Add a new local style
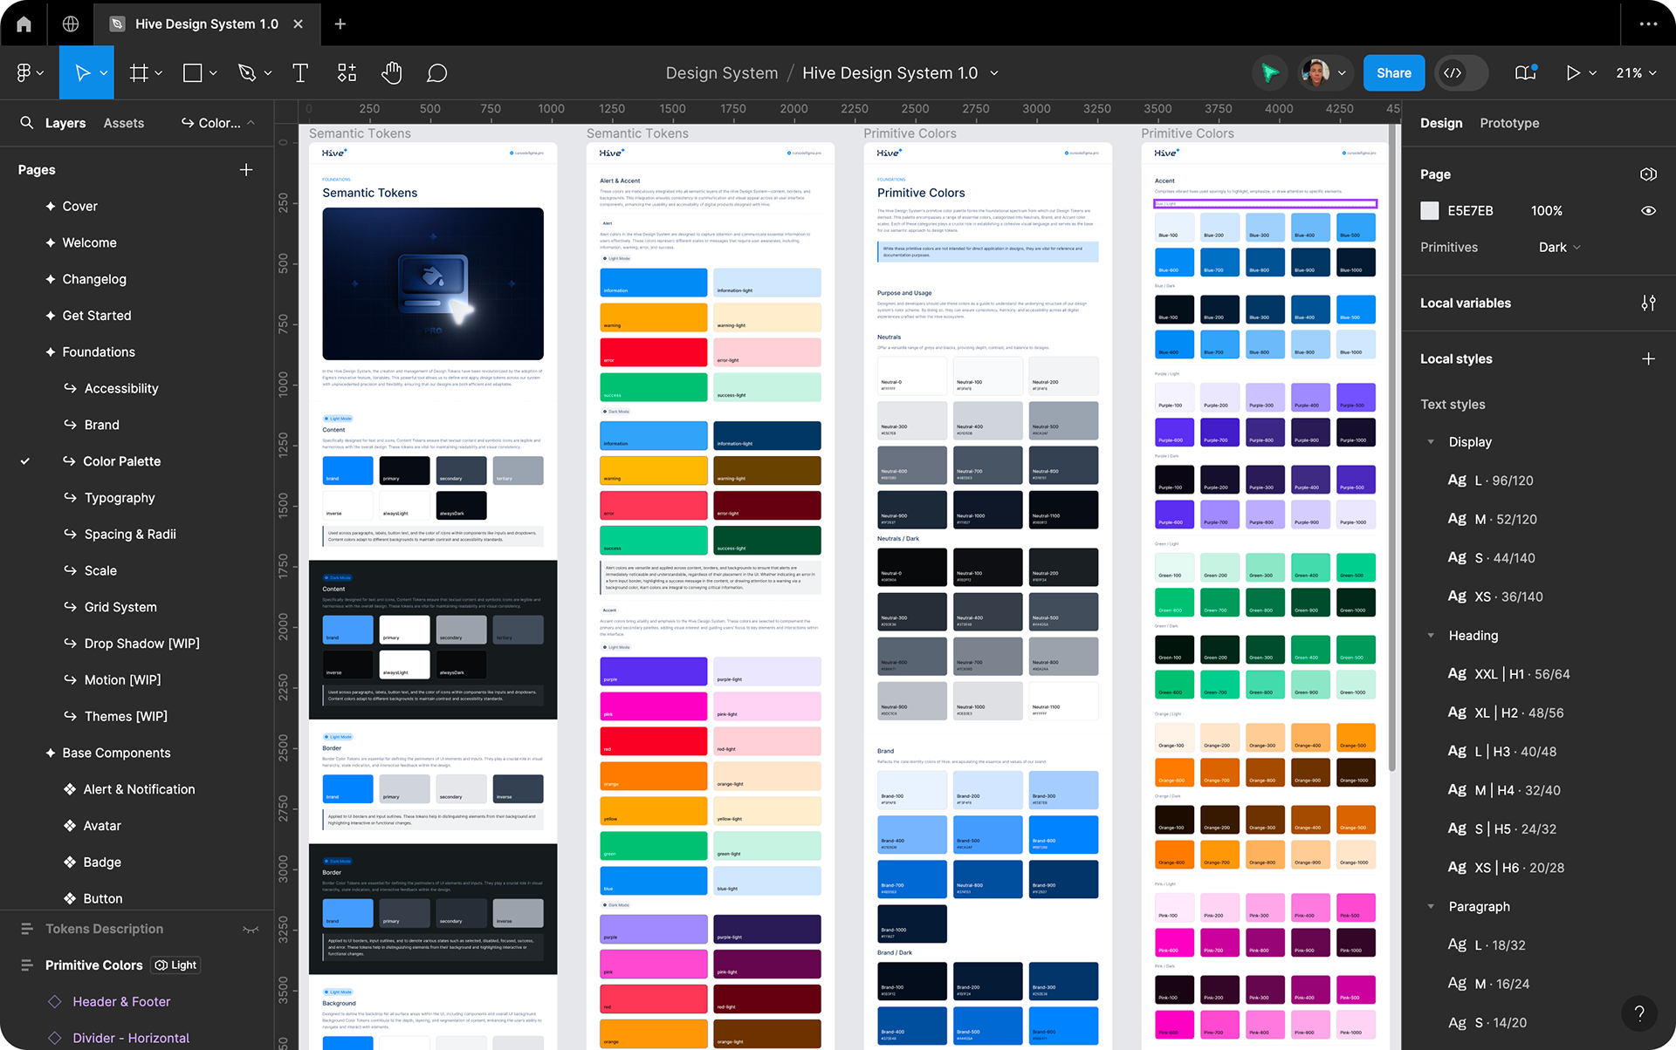The width and height of the screenshot is (1676, 1050). pos(1648,359)
